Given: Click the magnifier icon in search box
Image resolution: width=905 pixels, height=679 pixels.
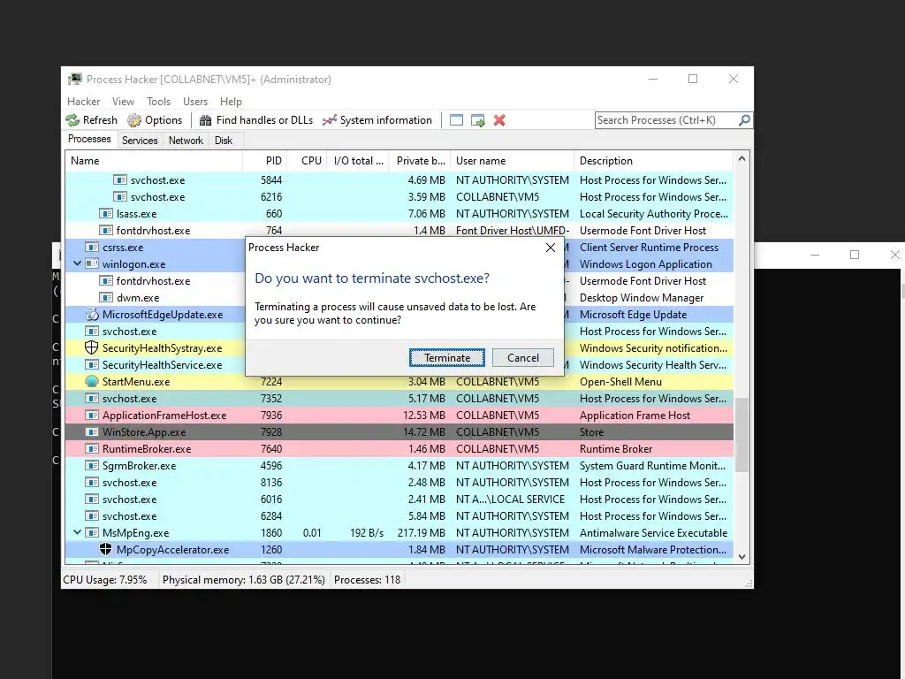Looking at the screenshot, I should [x=744, y=120].
